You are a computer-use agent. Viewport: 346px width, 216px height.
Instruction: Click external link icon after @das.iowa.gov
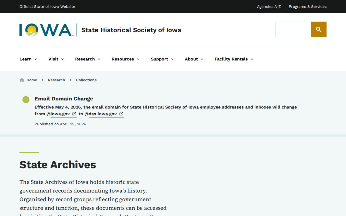pyautogui.click(x=121, y=114)
